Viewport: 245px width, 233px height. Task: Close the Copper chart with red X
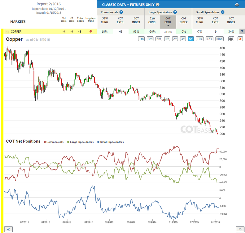[240, 39]
